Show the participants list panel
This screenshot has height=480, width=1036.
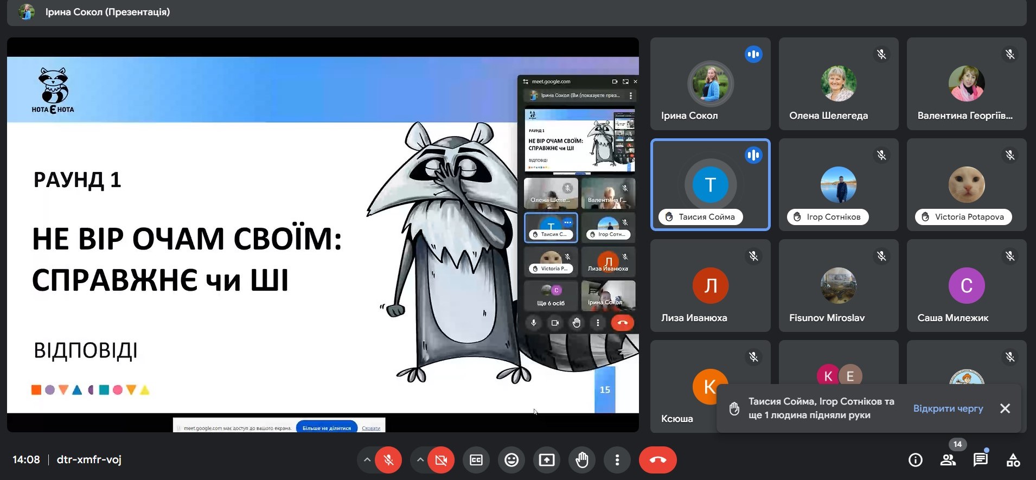click(948, 460)
